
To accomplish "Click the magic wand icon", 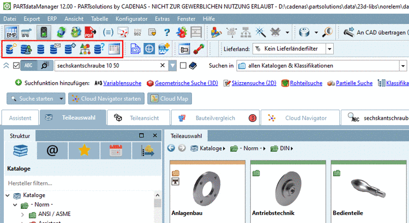I will 260,33.
